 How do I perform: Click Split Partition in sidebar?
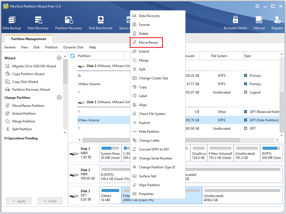pos(19,129)
